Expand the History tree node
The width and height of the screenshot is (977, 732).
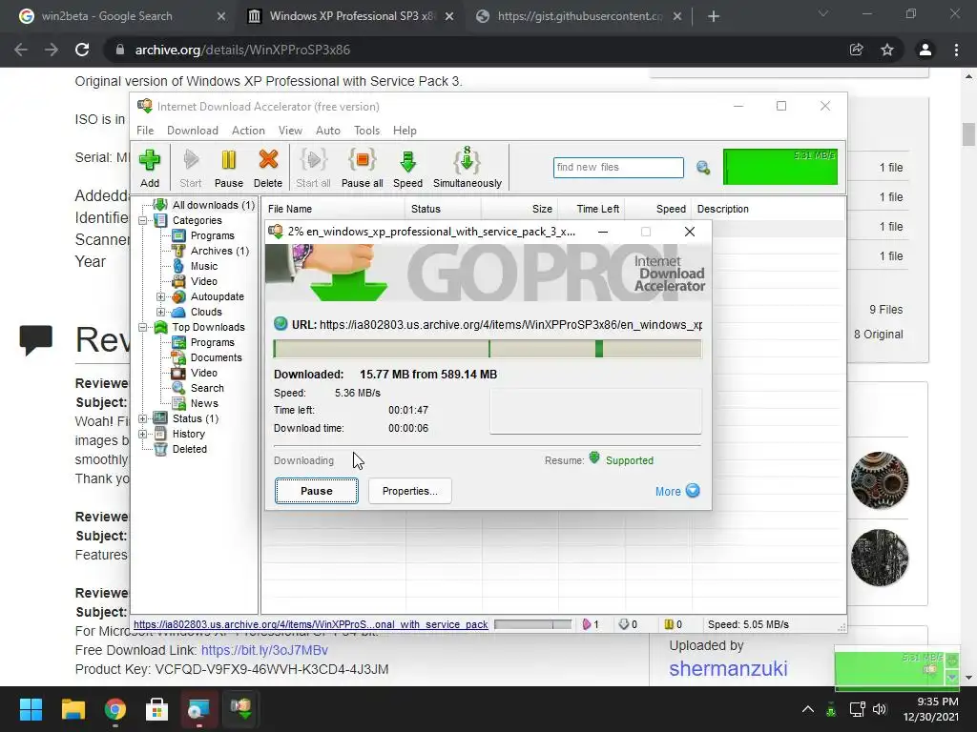143,434
